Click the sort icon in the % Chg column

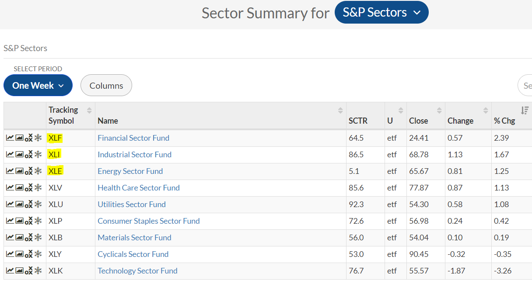525,111
